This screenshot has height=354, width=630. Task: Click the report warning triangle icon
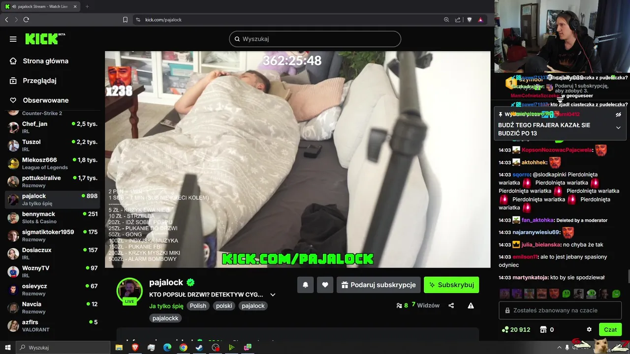(471, 305)
